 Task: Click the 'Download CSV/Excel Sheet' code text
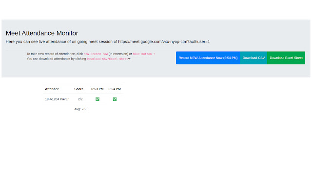coord(107,59)
